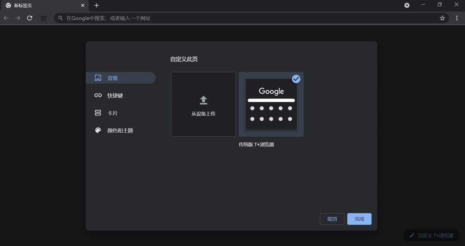The image size is (465, 246).
Task: Click the blue checkmark on selected background
Action: [296, 79]
